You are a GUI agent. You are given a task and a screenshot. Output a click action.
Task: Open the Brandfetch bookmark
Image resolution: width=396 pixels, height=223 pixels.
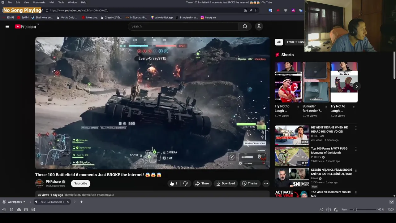coord(187,18)
